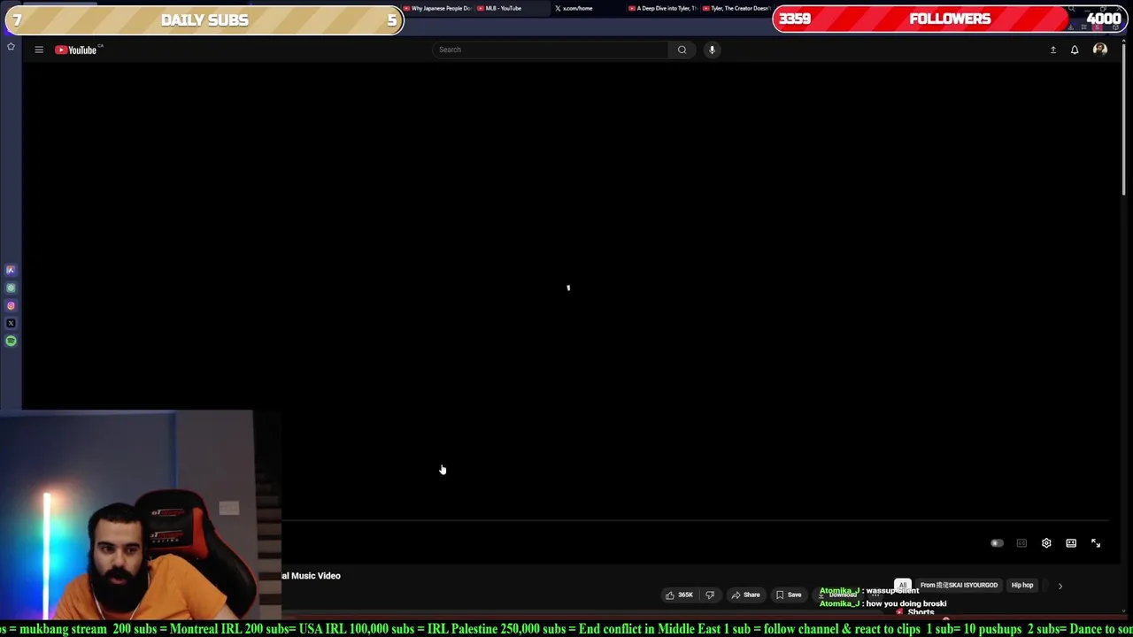
Task: Select the Hip hop filter chip
Action: click(x=1022, y=585)
